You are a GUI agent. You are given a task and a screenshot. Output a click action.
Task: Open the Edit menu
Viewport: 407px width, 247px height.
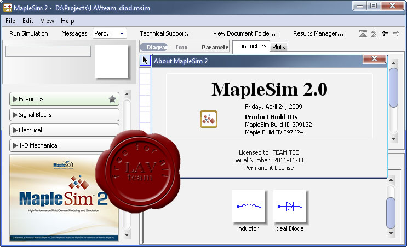[28, 21]
